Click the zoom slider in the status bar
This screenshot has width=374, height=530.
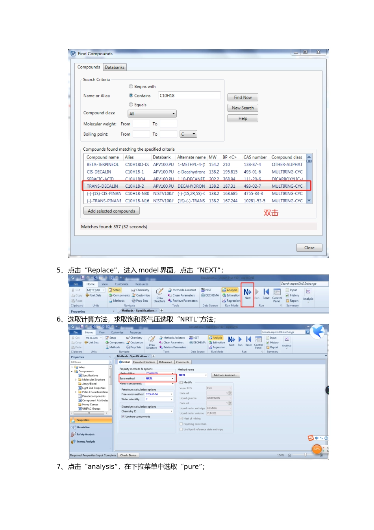(x=305, y=455)
